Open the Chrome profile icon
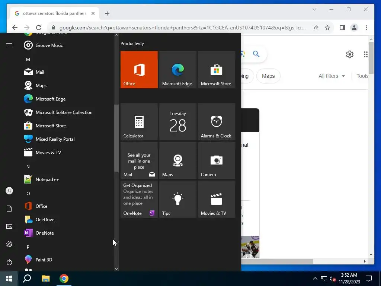The width and height of the screenshot is (381, 286). (x=354, y=28)
